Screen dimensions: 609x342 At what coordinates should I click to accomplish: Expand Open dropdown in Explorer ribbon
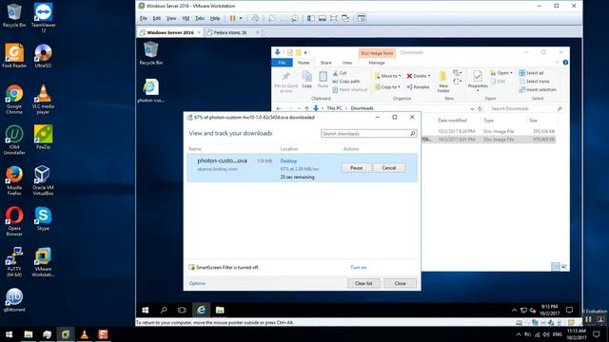(x=511, y=73)
